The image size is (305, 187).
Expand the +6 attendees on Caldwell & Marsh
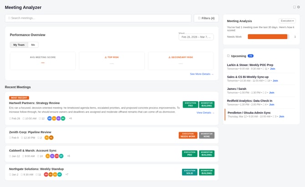(69, 156)
